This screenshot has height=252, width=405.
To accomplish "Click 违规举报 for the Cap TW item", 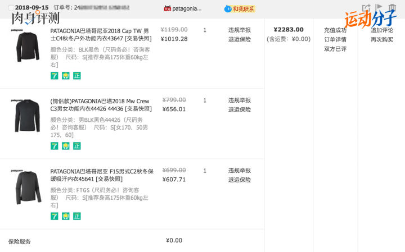I will pyautogui.click(x=240, y=30).
